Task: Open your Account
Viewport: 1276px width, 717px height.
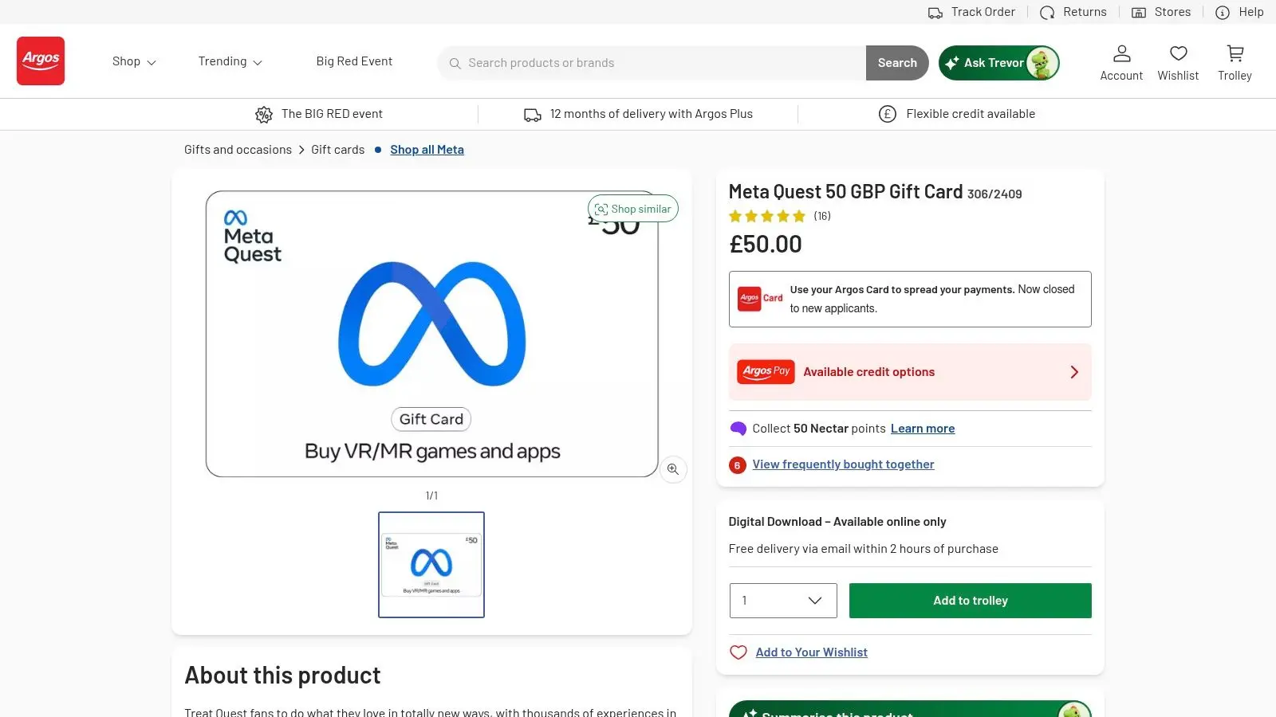Action: point(1121,62)
